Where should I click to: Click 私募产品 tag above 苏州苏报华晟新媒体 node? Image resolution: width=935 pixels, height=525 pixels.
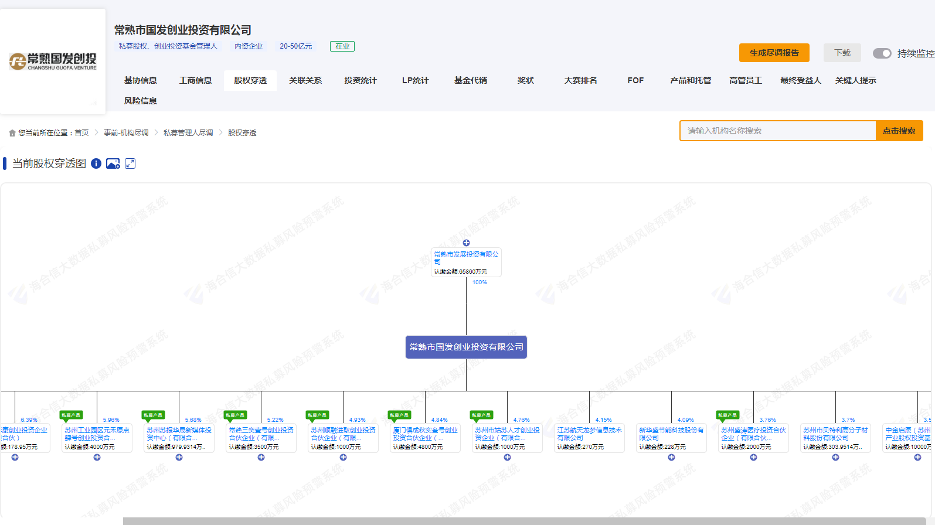coord(154,415)
